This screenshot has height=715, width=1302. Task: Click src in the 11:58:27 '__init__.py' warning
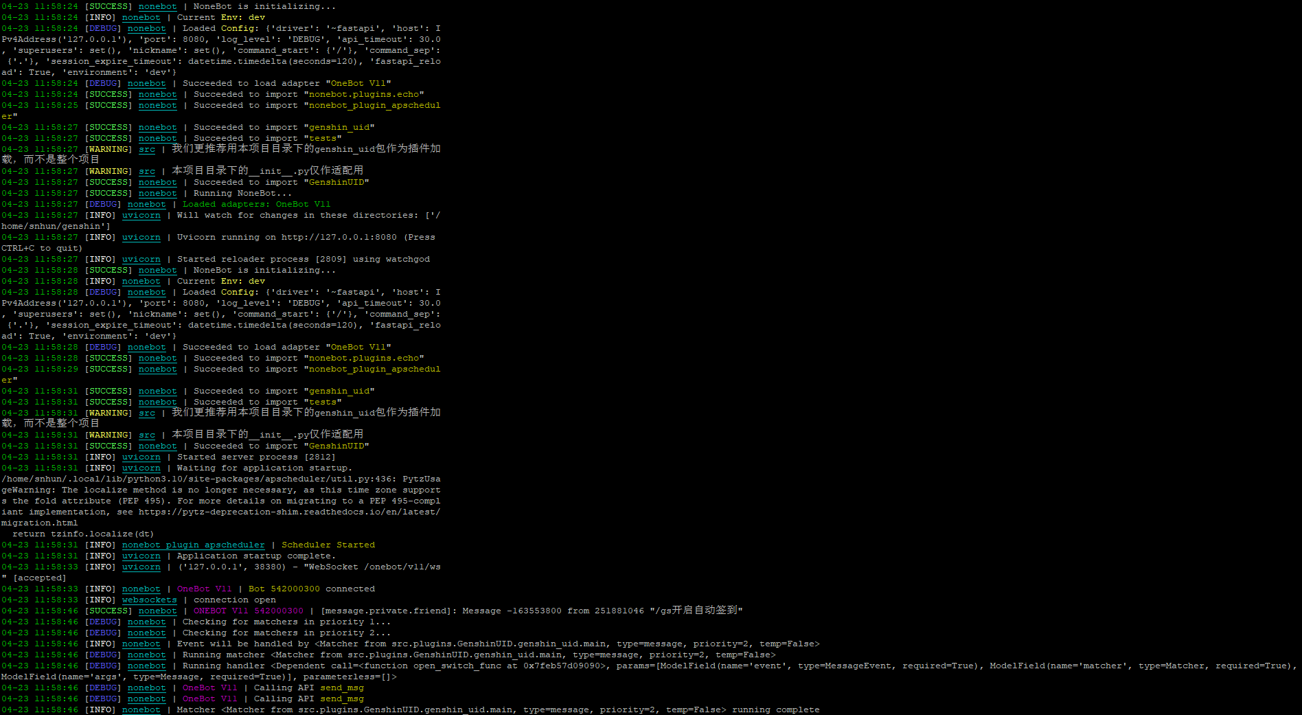147,171
